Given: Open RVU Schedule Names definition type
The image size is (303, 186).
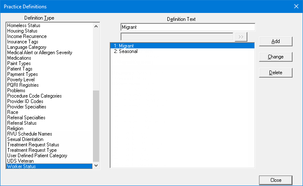Looking at the screenshot, I should point(30,134).
